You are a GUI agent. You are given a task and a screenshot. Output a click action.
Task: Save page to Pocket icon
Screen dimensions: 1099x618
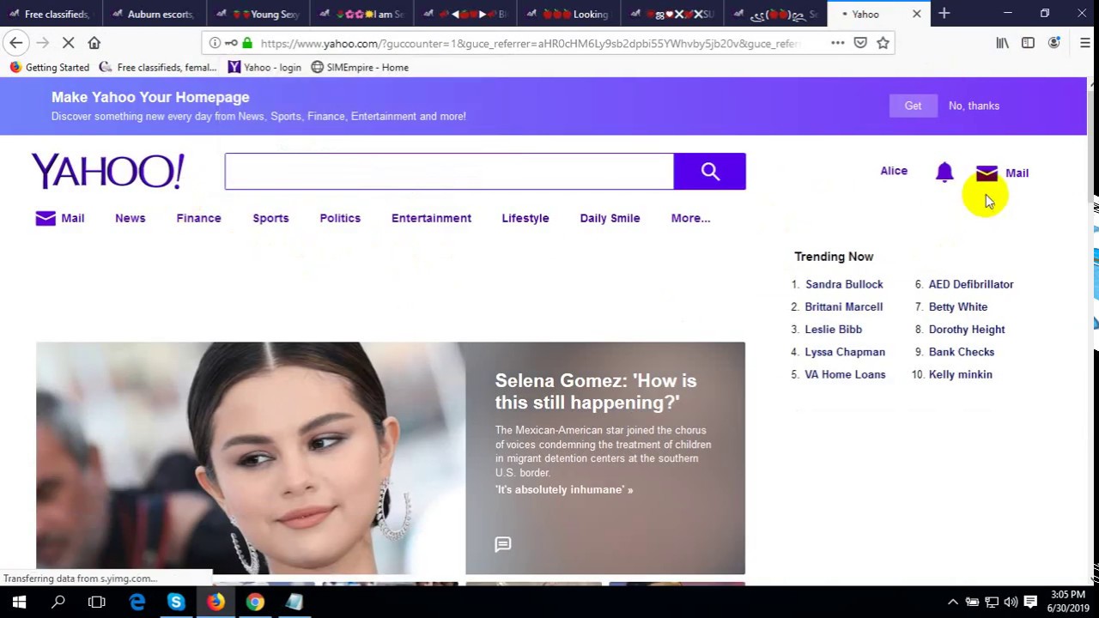coord(860,43)
